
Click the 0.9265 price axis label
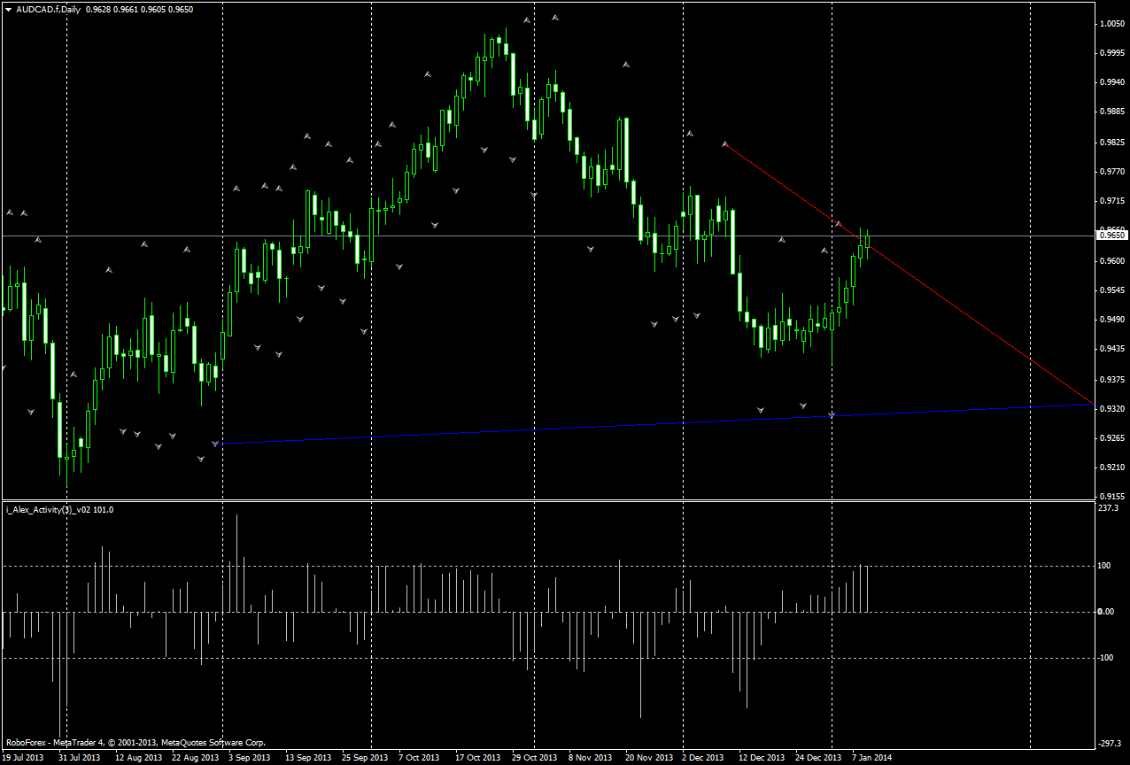(x=1111, y=438)
